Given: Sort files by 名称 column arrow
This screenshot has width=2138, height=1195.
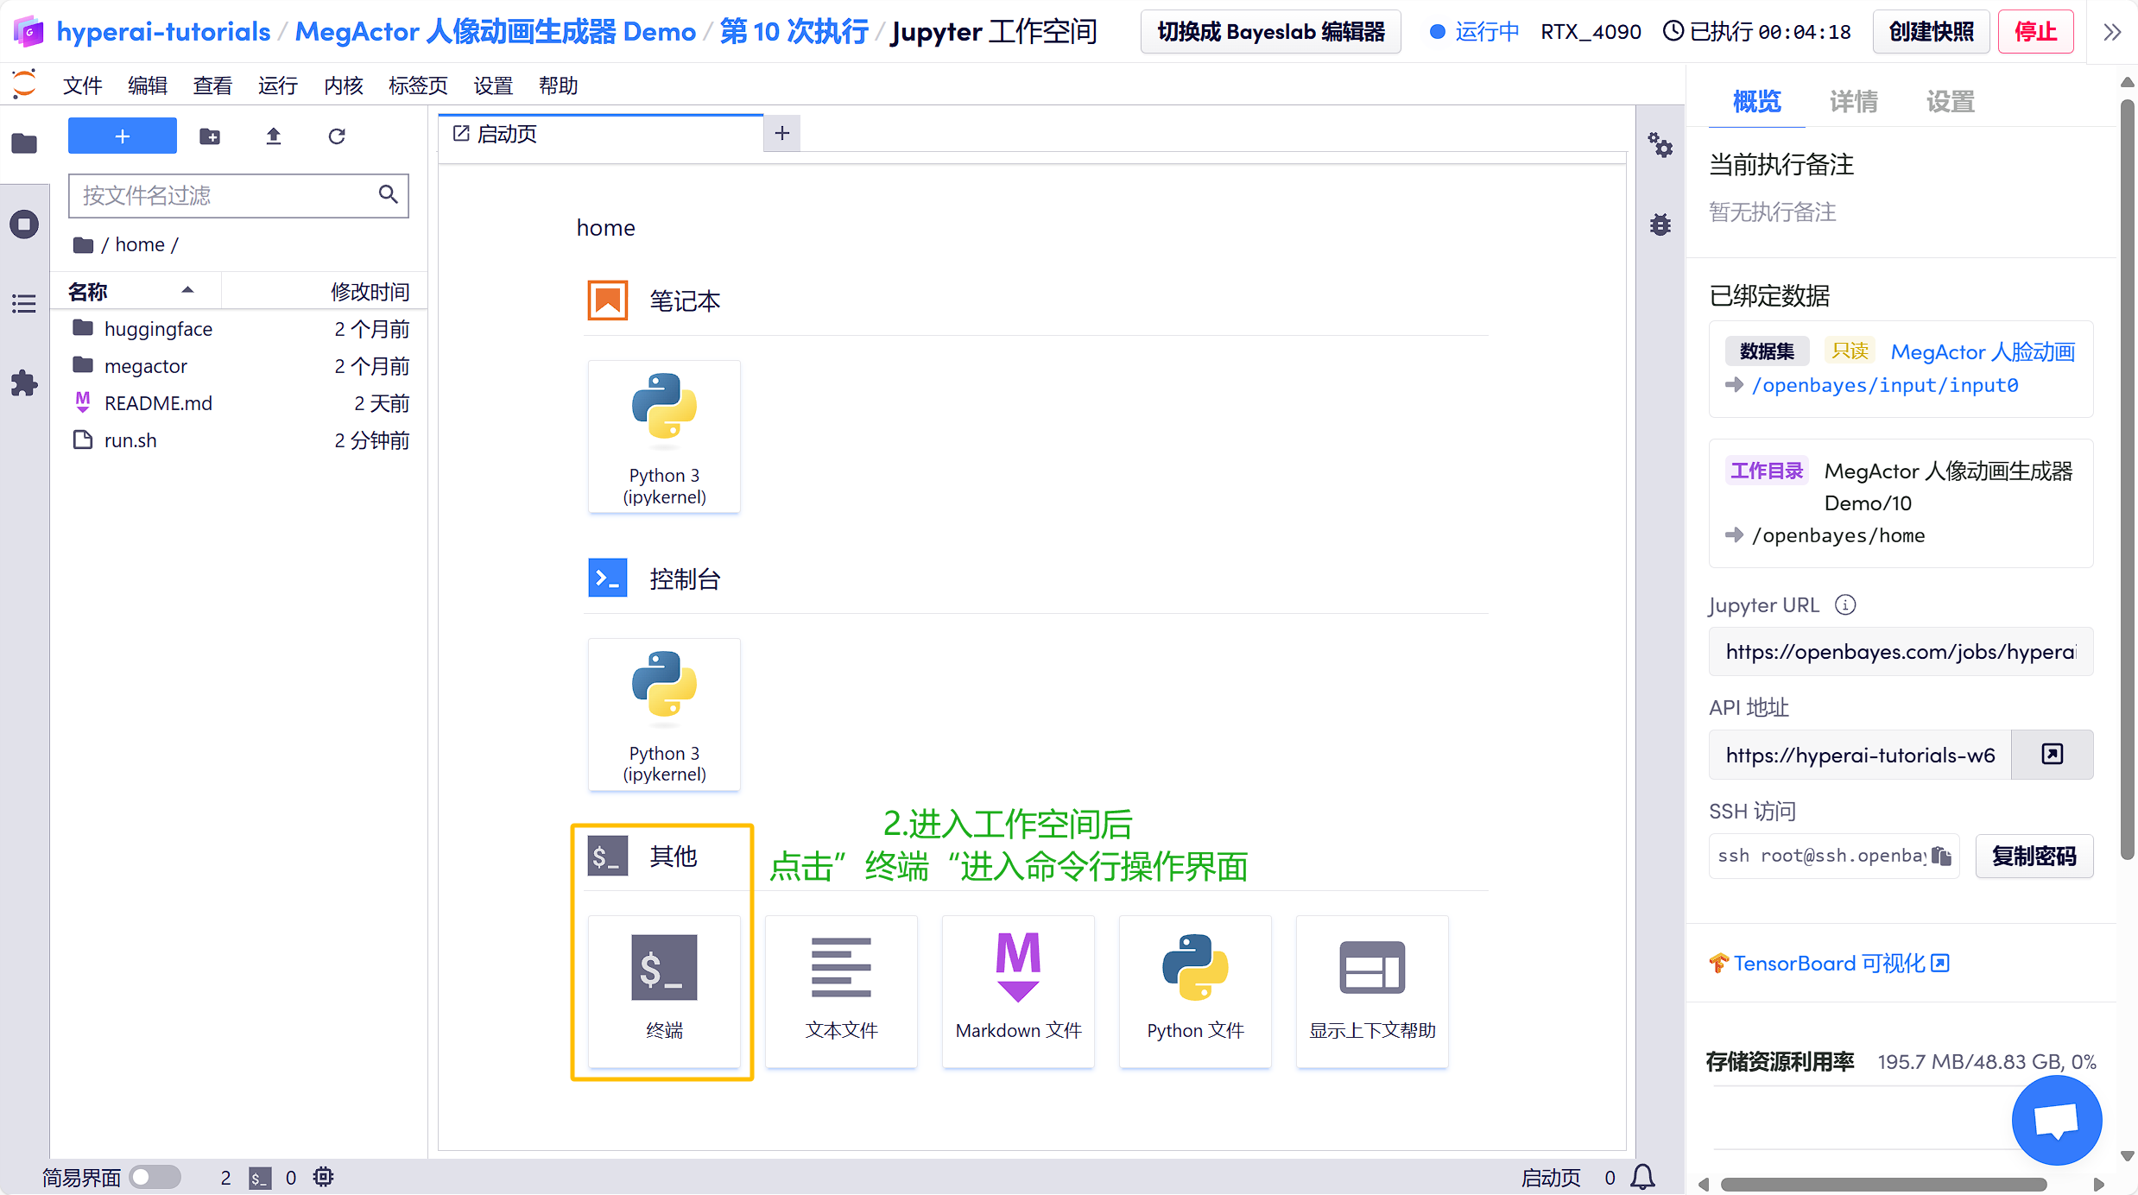Looking at the screenshot, I should pos(187,291).
